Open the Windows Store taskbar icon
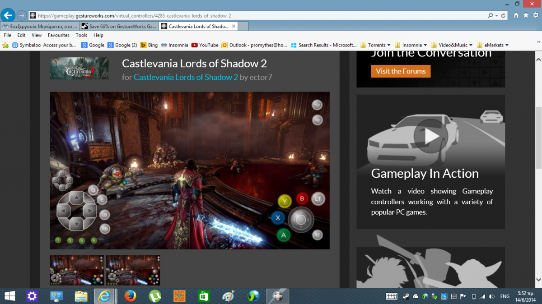Screen dimensions: 542x304 (x=204, y=296)
